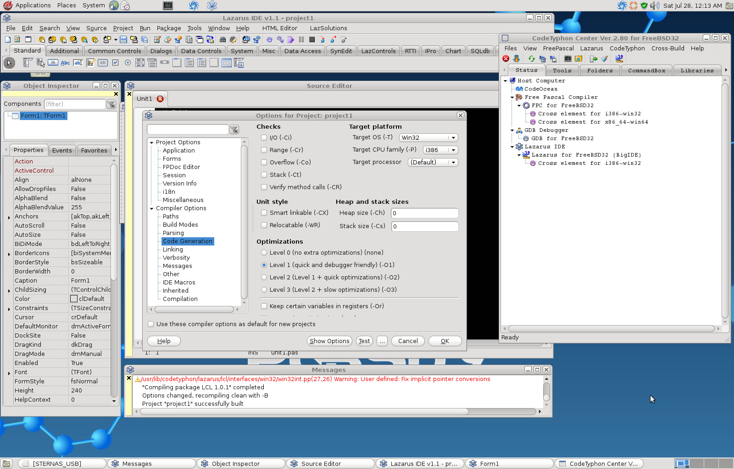The width and height of the screenshot is (734, 469).
Task: Expand the Font property in Object Inspector
Action: tap(9, 373)
